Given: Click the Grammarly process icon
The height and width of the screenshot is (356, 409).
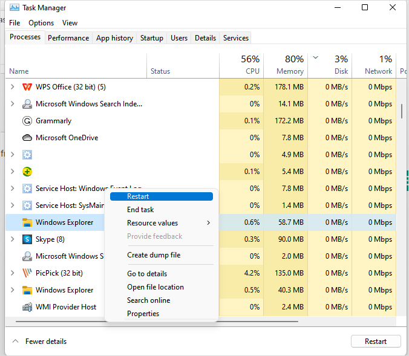Looking at the screenshot, I should point(27,121).
